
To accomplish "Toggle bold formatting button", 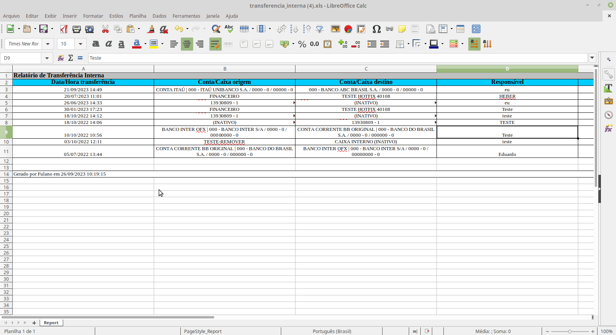I will [96, 44].
